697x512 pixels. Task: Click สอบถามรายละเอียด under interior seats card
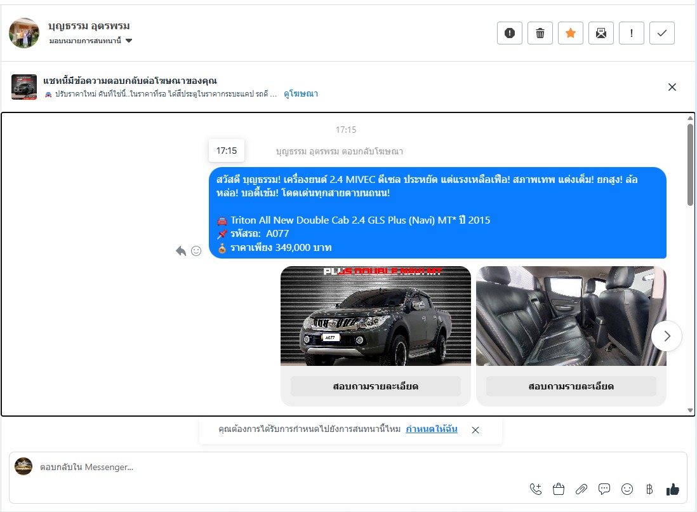pos(571,386)
